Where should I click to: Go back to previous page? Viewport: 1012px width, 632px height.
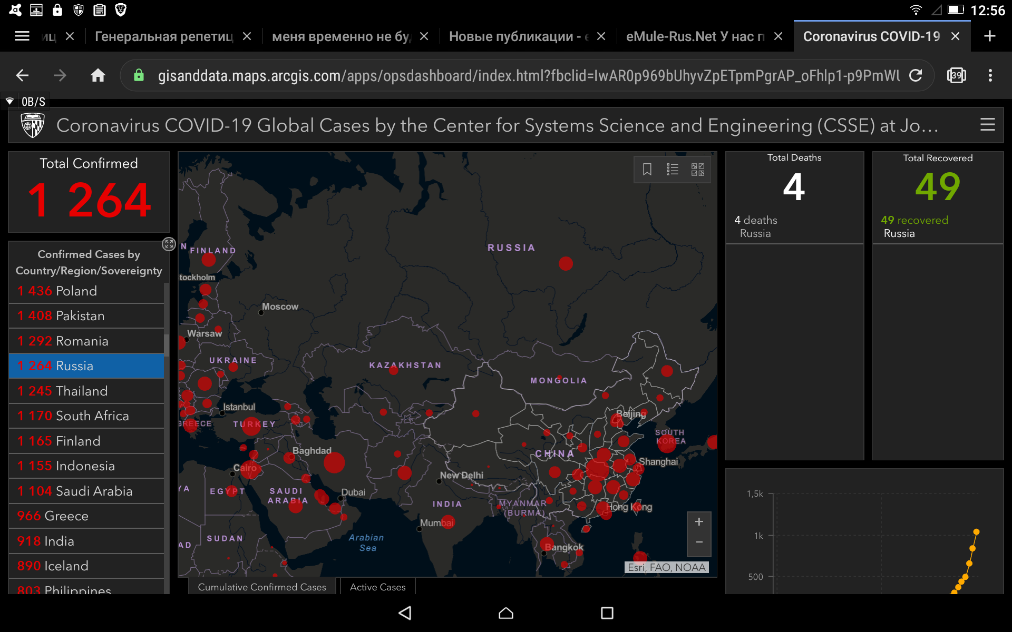tap(22, 76)
